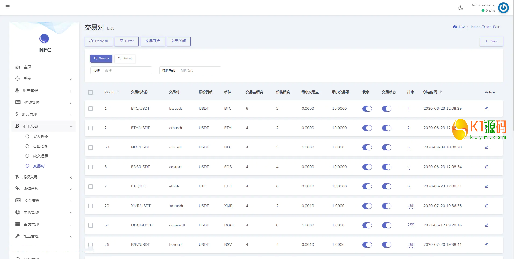The image size is (514, 259).
Task: Open 申购管理 sidebar menu
Action: click(31, 212)
